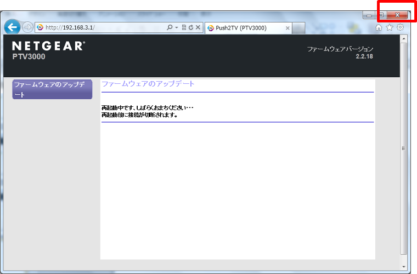The height and width of the screenshot is (274, 417).
Task: Click the 再起動中です message line
Action: pyautogui.click(x=148, y=108)
